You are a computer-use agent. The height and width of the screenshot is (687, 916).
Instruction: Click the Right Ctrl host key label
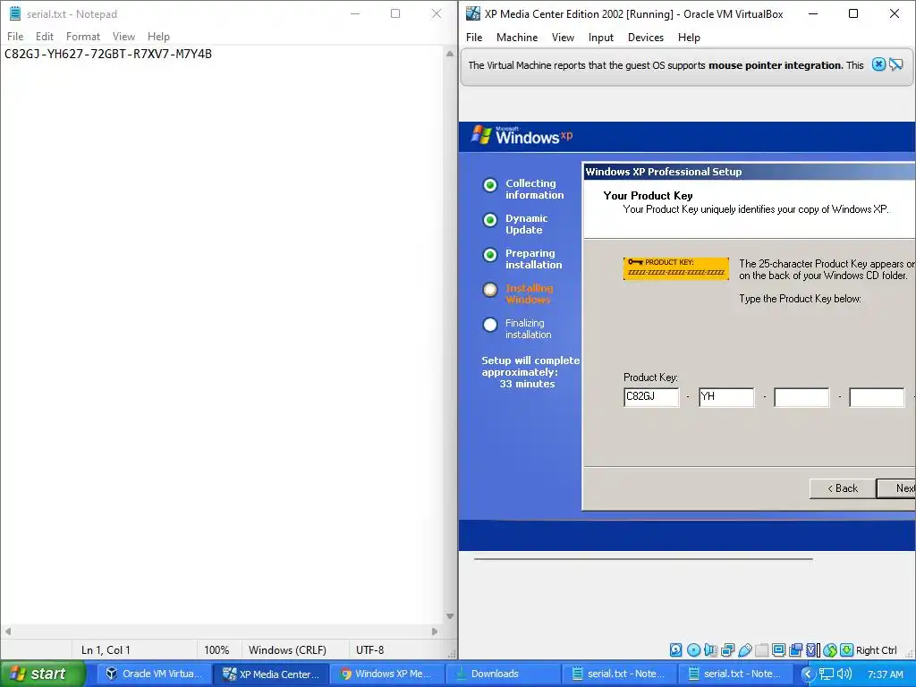(x=876, y=650)
